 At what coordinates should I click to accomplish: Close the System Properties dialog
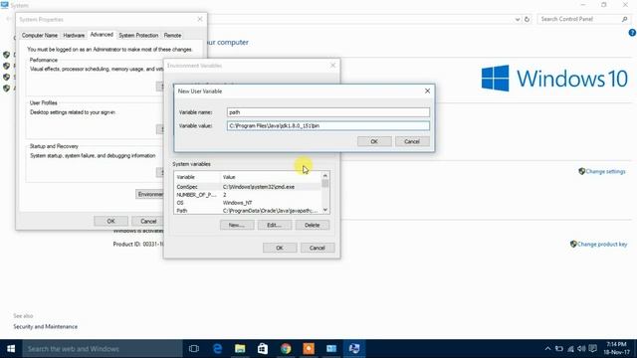[200, 19]
